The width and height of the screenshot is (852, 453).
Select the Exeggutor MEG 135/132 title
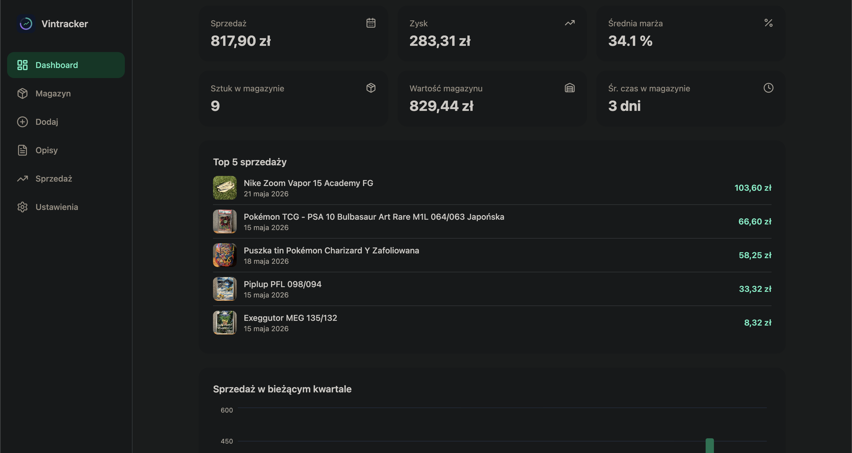[291, 318]
